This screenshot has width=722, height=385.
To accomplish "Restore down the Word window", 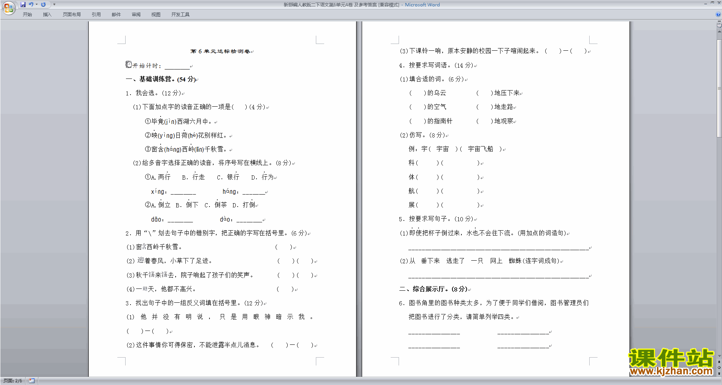I will click(712, 3).
